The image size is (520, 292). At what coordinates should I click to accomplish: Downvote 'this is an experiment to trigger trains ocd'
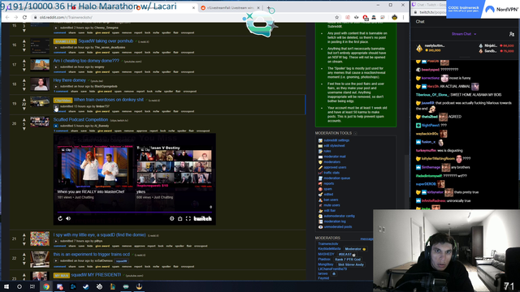pyautogui.click(x=24, y=264)
